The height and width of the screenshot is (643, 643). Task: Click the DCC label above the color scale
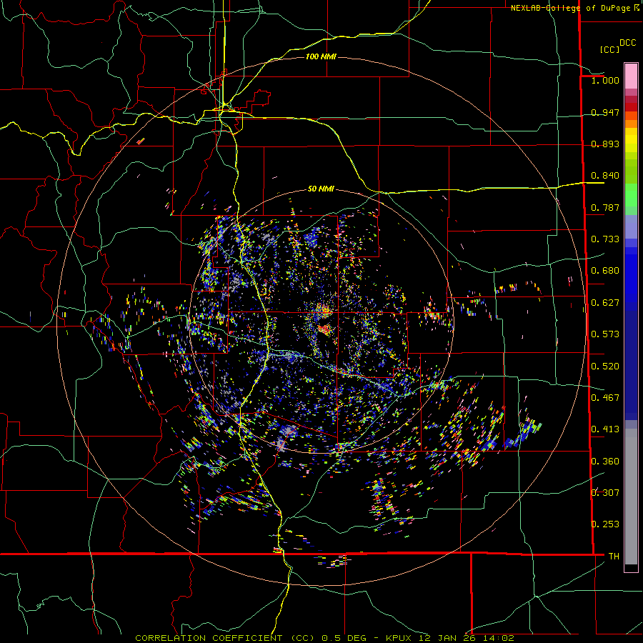point(627,43)
